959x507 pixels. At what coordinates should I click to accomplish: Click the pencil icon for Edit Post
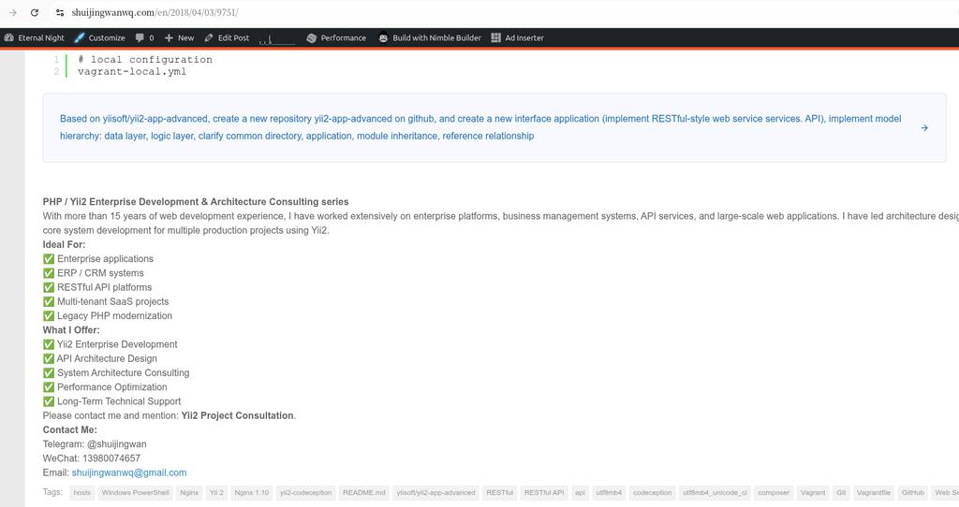pos(209,37)
